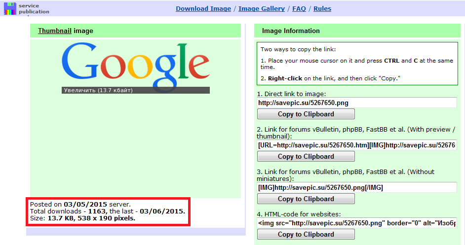Copy the HTML website code to clipboard
Image resolution: width=465 pixels, height=245 pixels.
pos(306,234)
